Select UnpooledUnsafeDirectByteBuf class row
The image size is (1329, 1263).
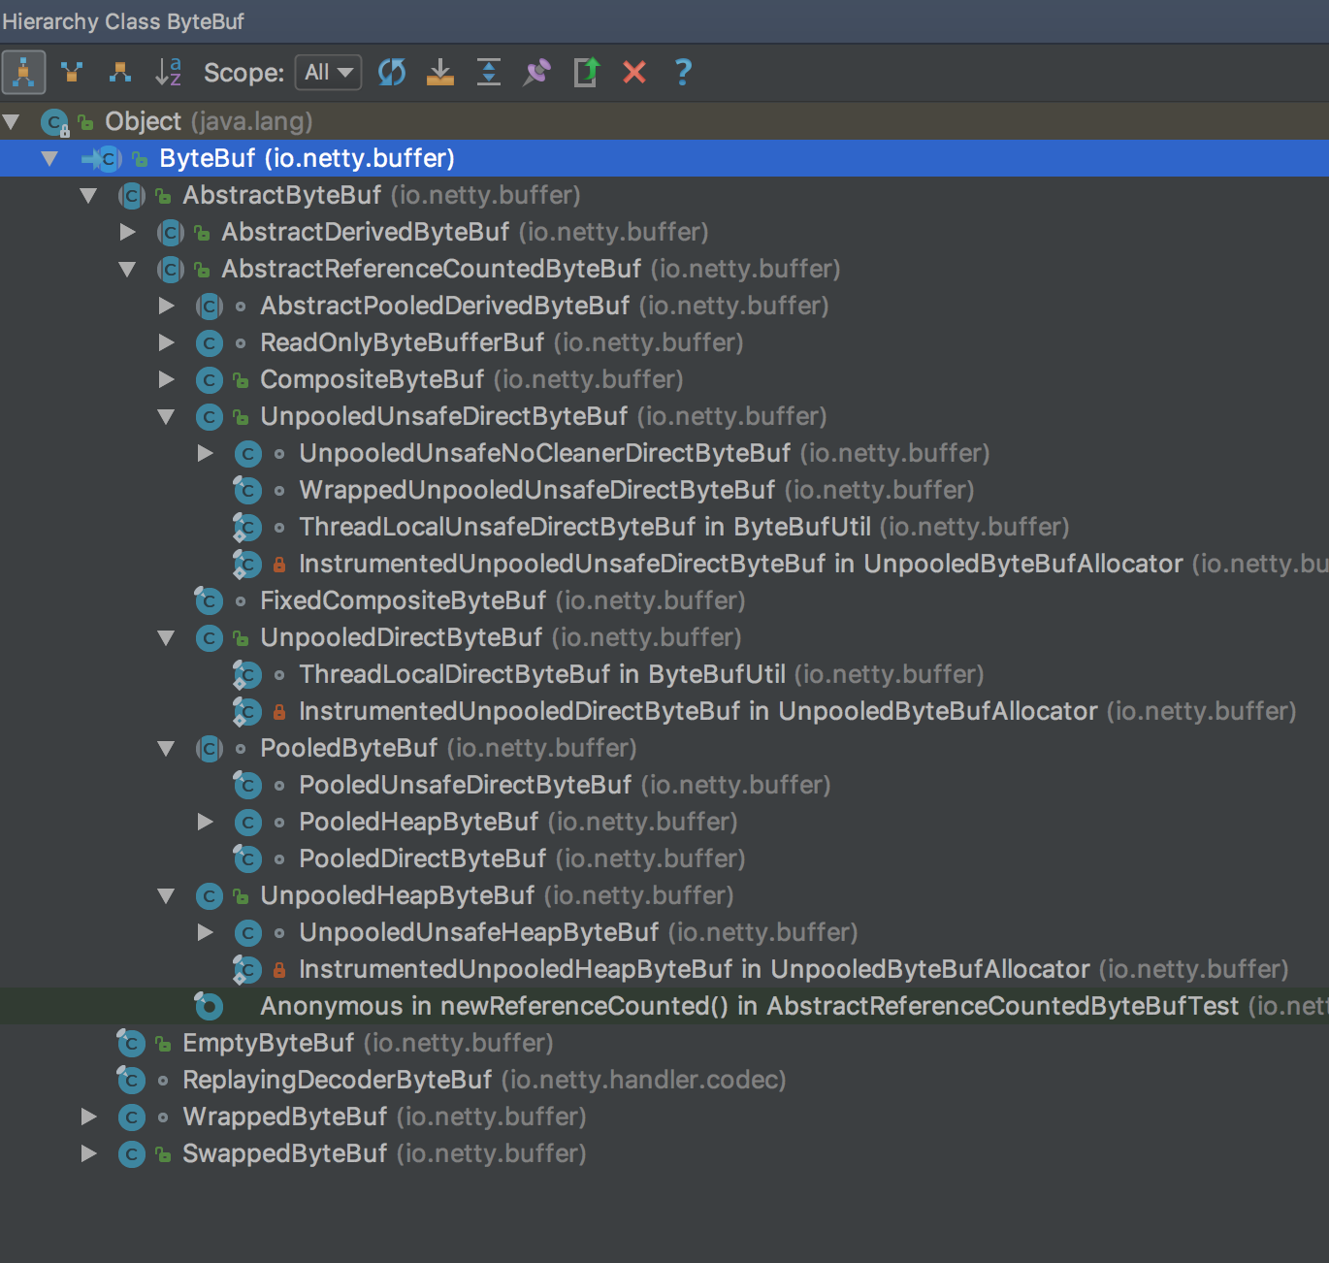tap(664, 416)
